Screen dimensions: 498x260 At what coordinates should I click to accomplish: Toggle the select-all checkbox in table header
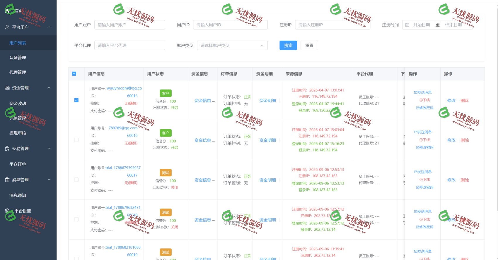coord(74,74)
